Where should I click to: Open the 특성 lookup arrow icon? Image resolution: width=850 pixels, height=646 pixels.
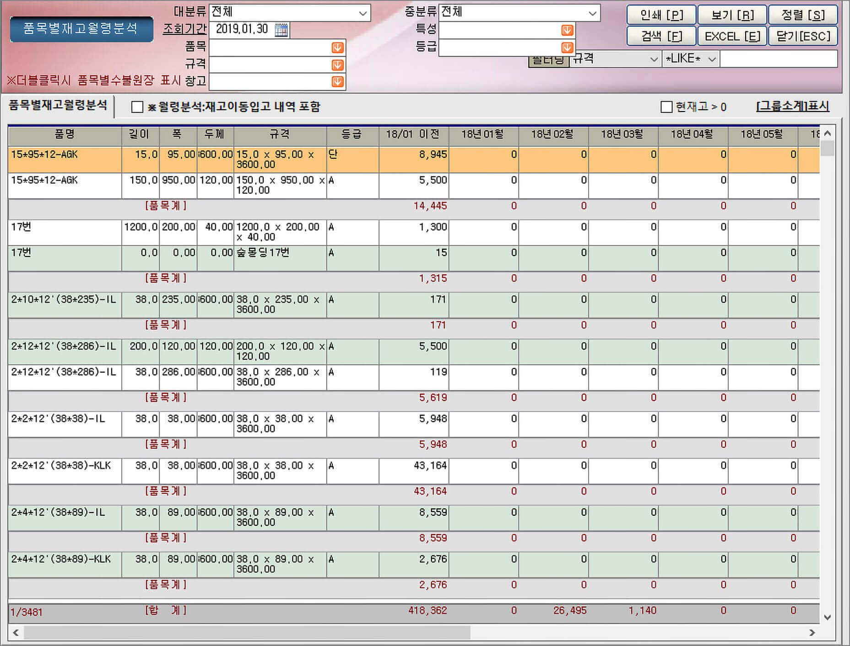pos(567,30)
